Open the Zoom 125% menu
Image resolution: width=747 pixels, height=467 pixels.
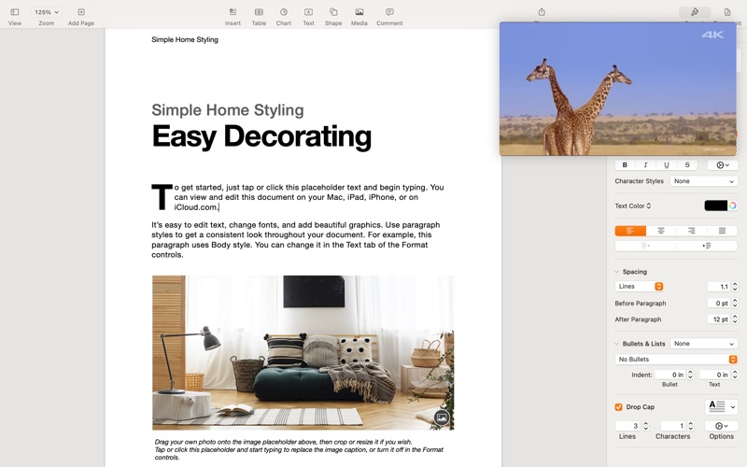pyautogui.click(x=46, y=13)
